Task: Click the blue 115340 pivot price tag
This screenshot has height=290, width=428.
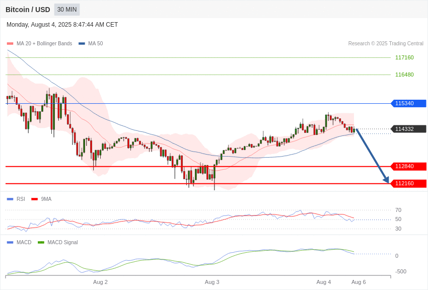Action: (x=409, y=103)
